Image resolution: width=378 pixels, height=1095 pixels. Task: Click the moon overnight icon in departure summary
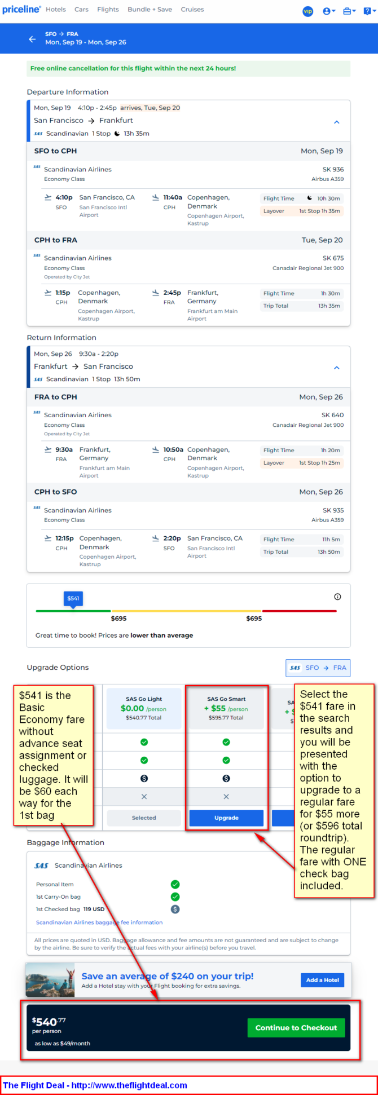tap(117, 134)
